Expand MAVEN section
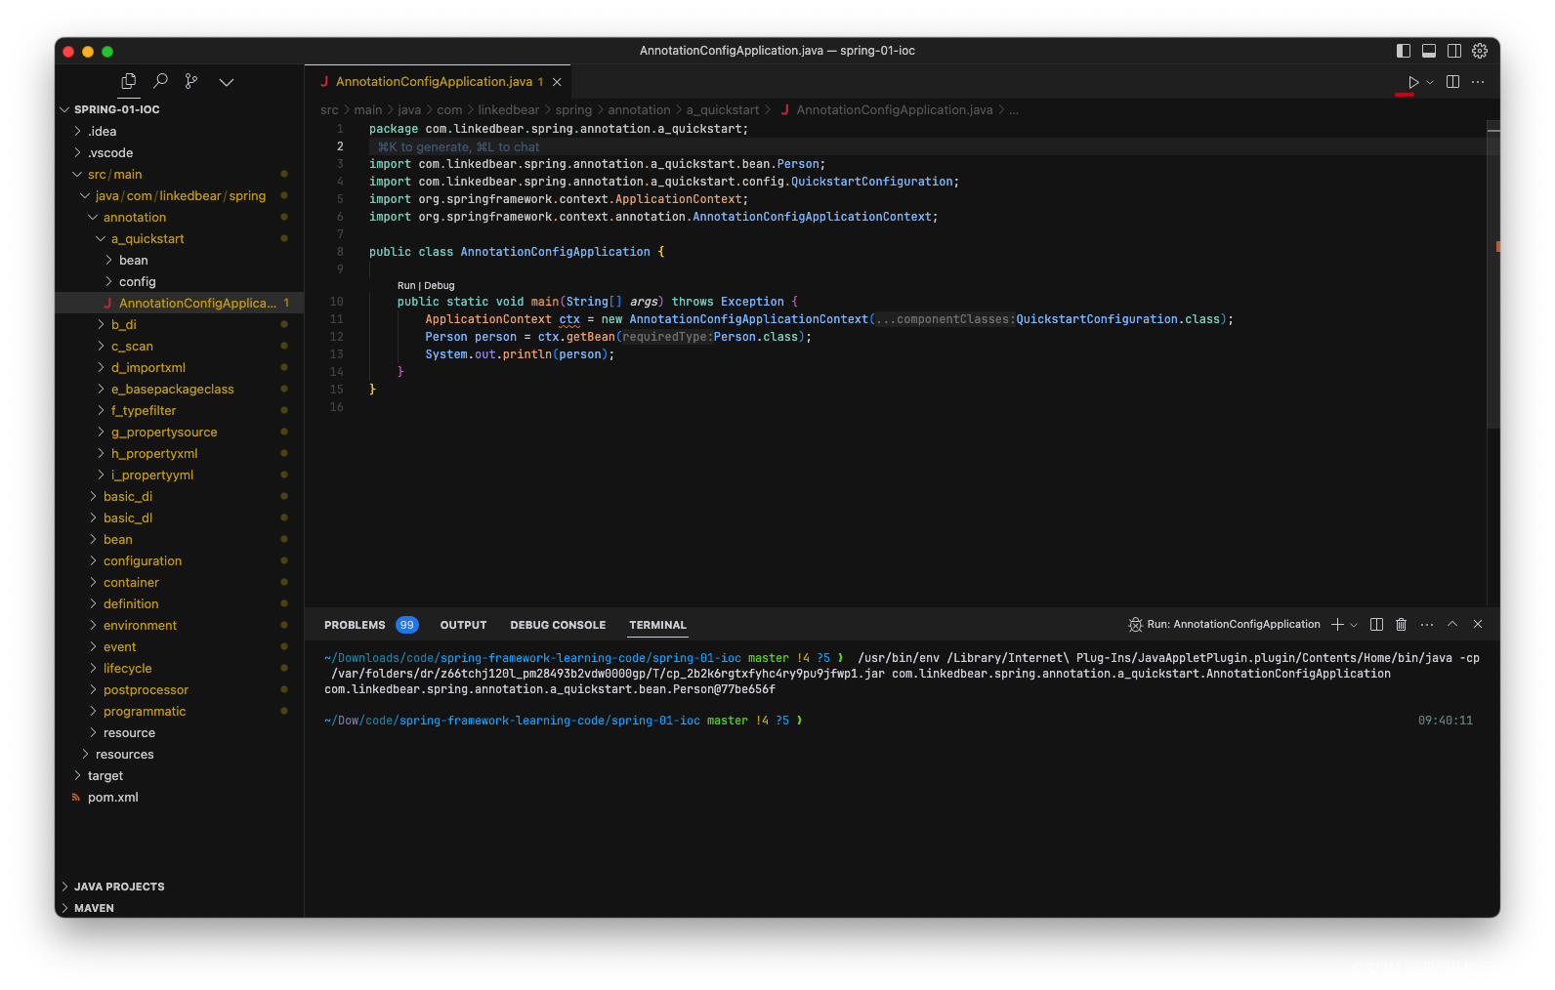The width and height of the screenshot is (1555, 990). click(x=179, y=908)
